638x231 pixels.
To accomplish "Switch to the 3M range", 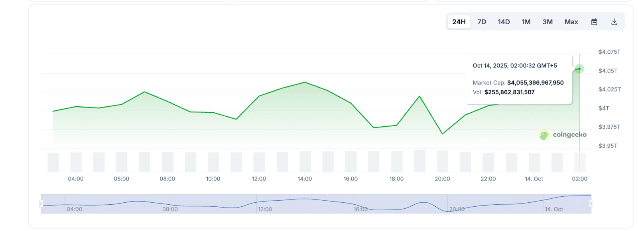I will [547, 22].
